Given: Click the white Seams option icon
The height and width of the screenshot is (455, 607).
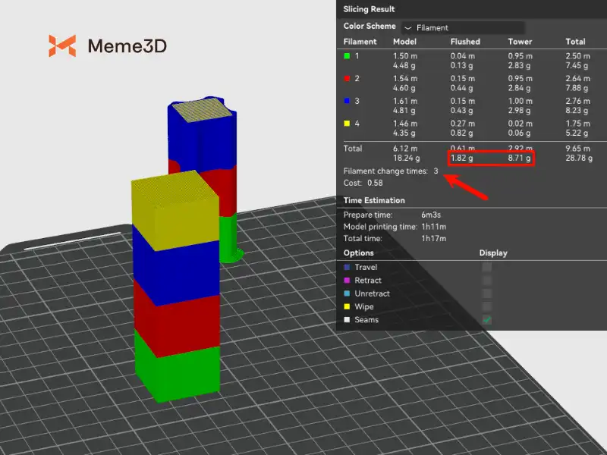Looking at the screenshot, I should pyautogui.click(x=347, y=320).
